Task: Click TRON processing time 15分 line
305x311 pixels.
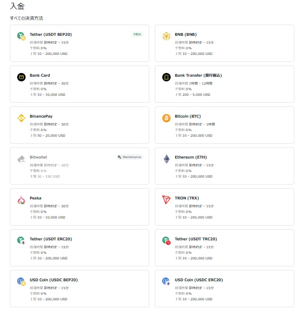Action: (x=194, y=206)
